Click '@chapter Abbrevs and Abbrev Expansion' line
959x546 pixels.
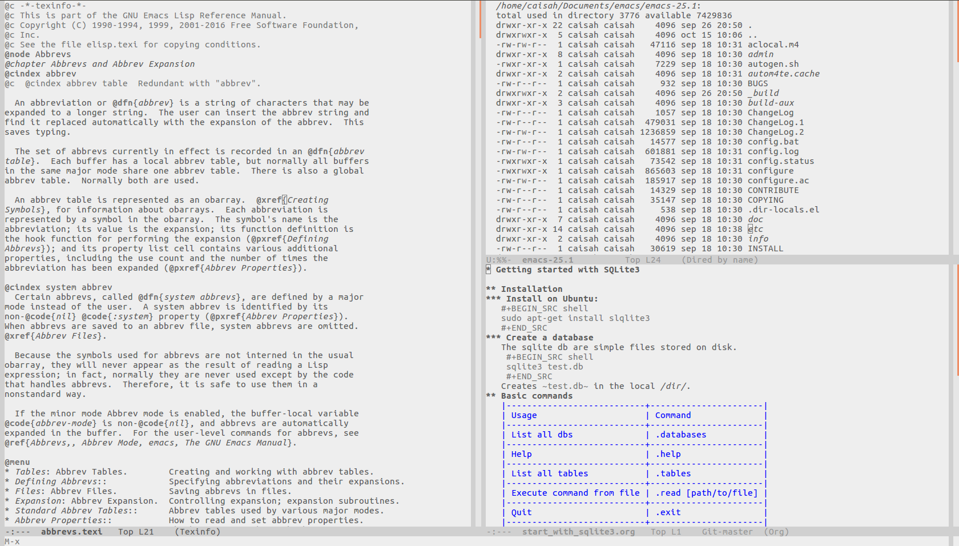99,64
